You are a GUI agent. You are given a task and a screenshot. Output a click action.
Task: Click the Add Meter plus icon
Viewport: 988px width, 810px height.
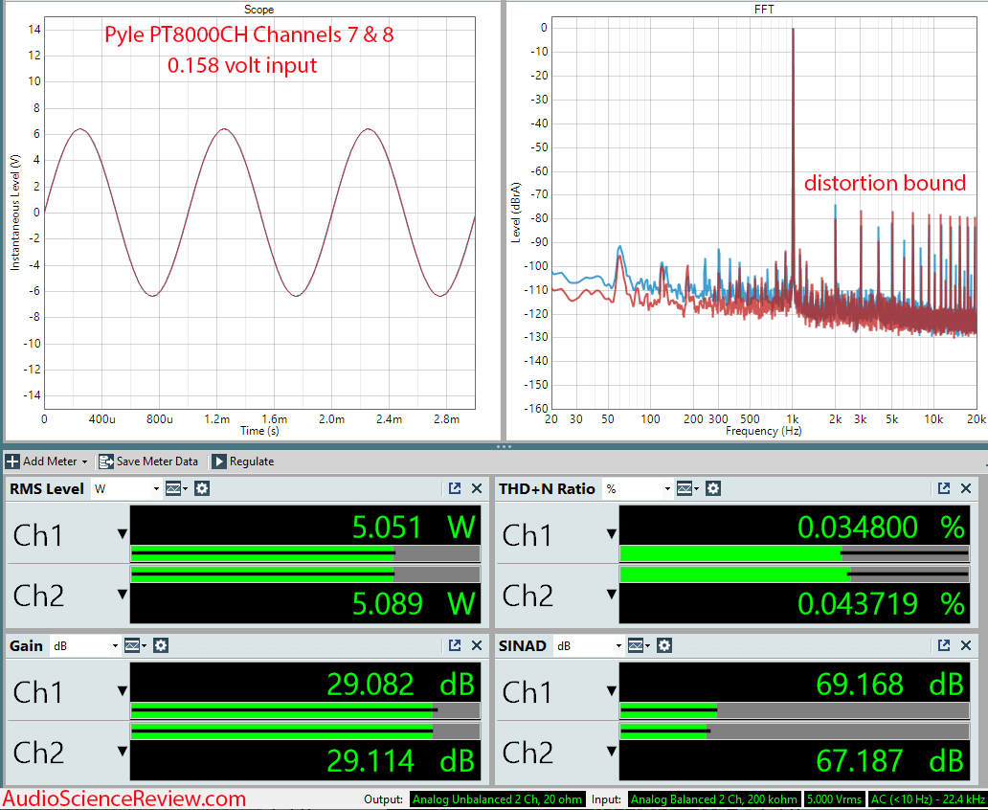click(x=12, y=461)
